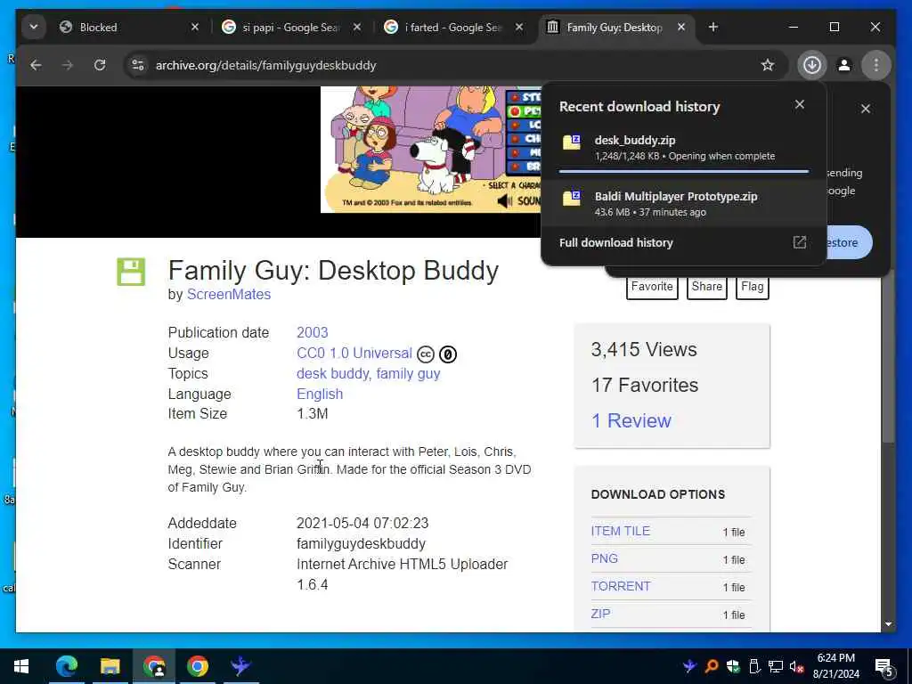The height and width of the screenshot is (684, 912).
Task: Jump to the 1 Review link
Action: click(631, 420)
